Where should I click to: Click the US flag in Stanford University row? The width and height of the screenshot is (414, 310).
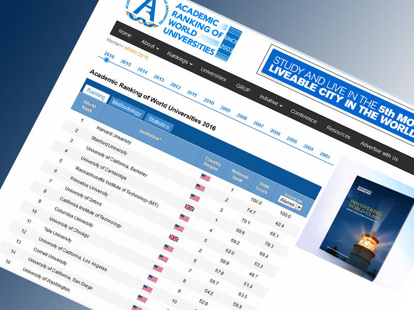(x=200, y=188)
